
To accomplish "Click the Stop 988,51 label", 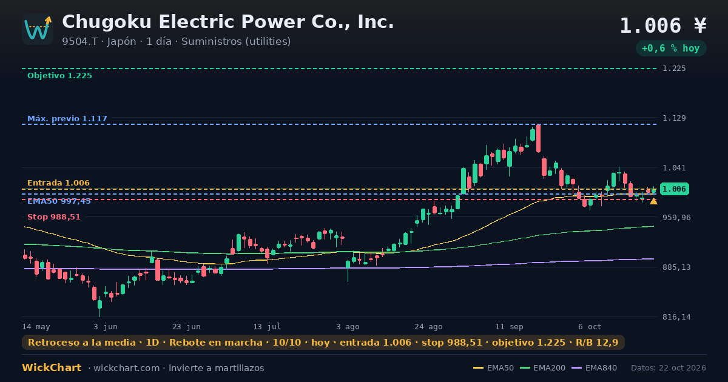I will [54, 217].
